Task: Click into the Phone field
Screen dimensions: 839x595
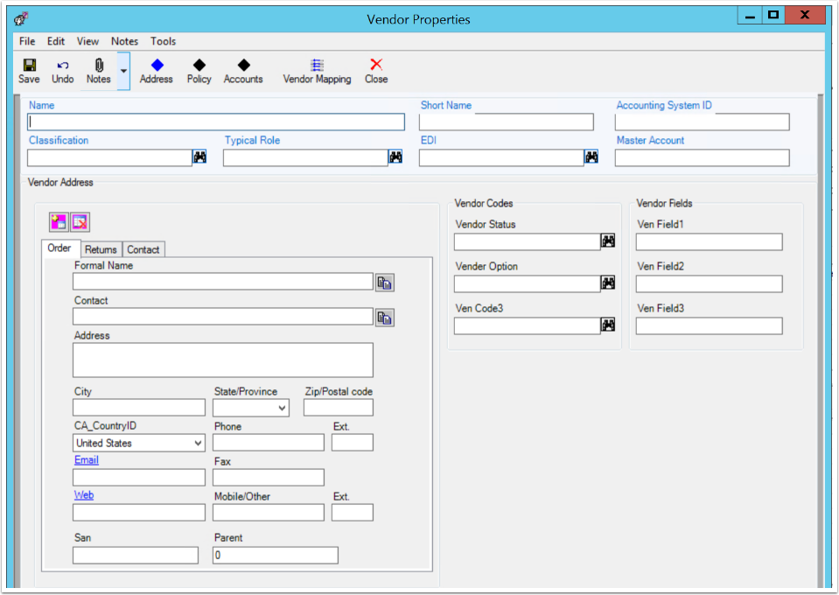Action: point(269,443)
